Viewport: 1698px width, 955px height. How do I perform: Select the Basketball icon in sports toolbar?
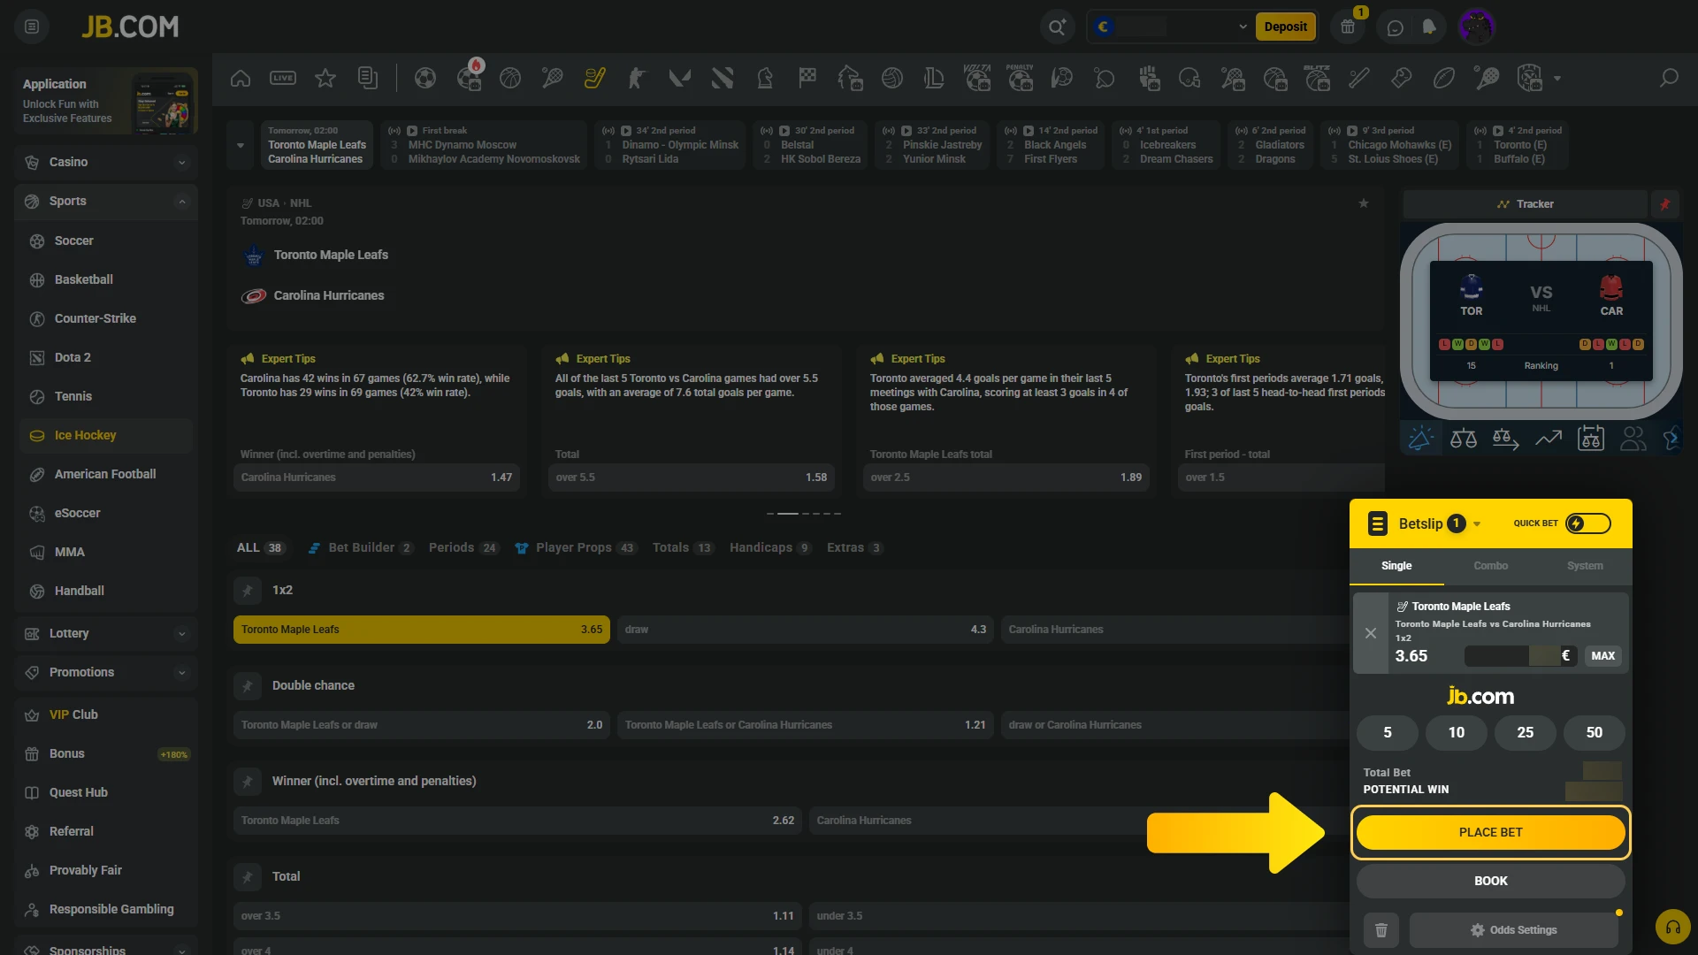(x=510, y=78)
